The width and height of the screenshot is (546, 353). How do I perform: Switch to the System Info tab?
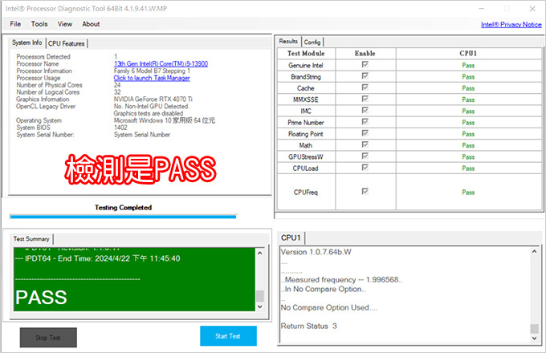(26, 43)
